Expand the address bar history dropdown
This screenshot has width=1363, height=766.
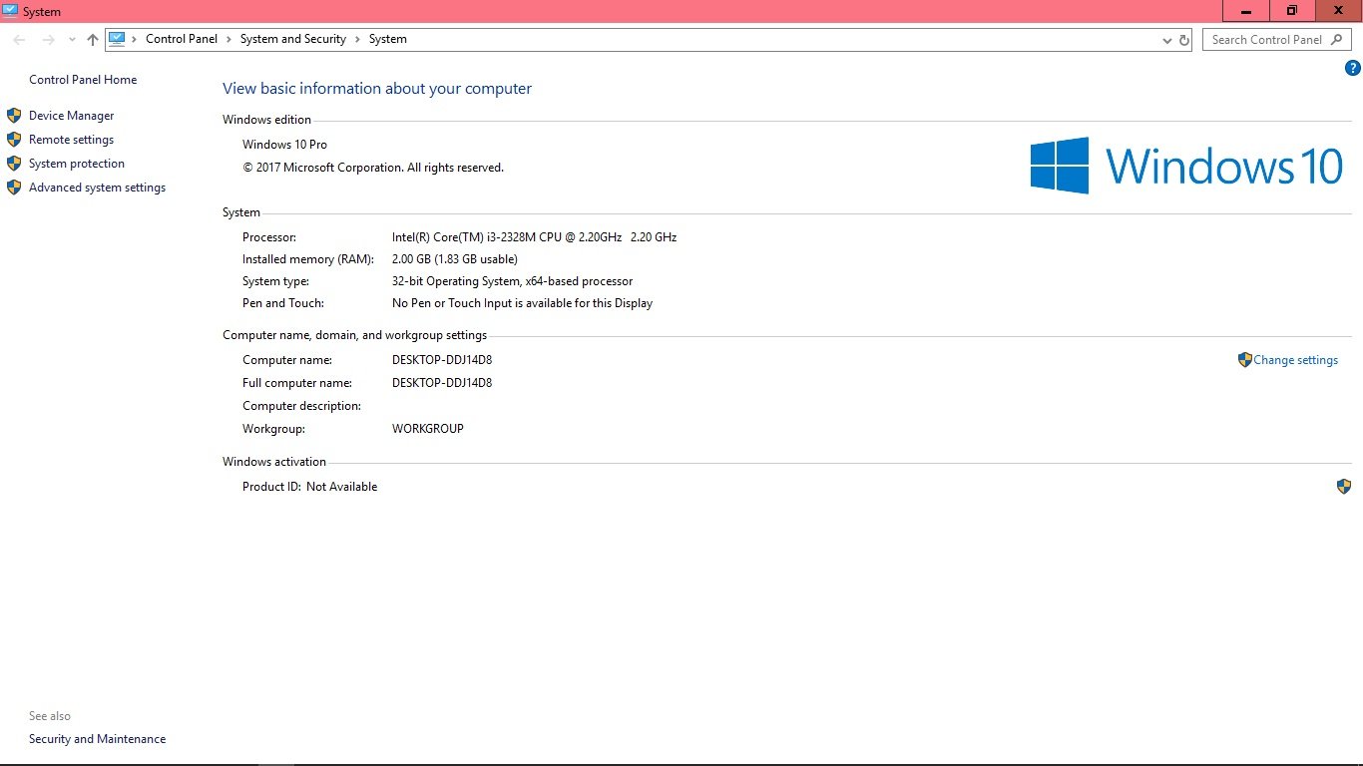[x=1167, y=40]
